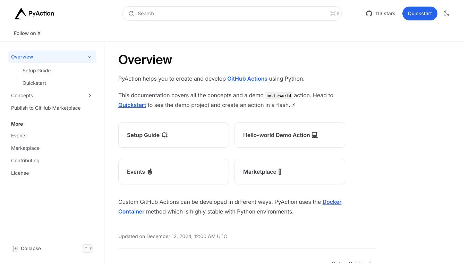Click into the Search field
Screen dimensions: 469x263
coord(229,13)
